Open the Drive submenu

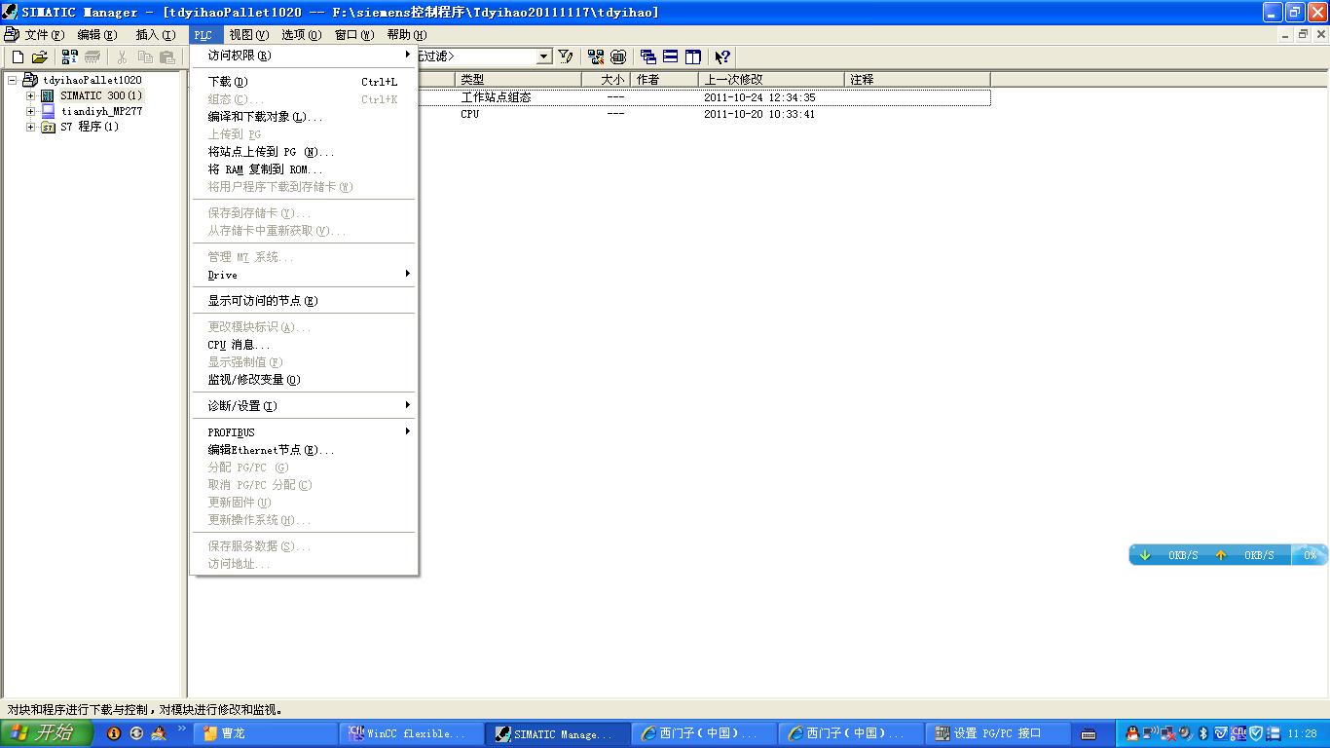coord(305,275)
